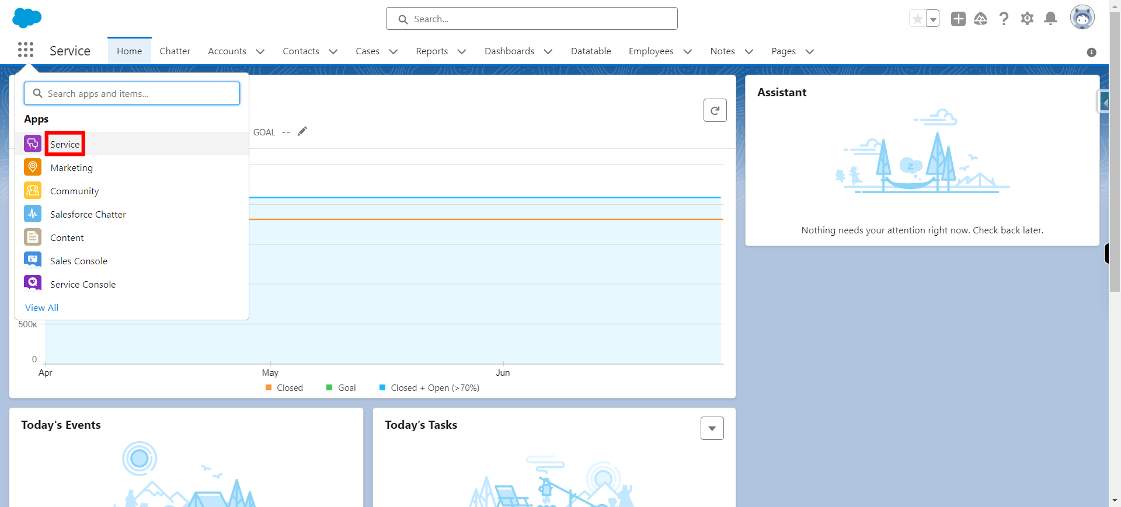Screen dimensions: 1121x507
Task: Focus the global Search box
Action: [x=531, y=19]
